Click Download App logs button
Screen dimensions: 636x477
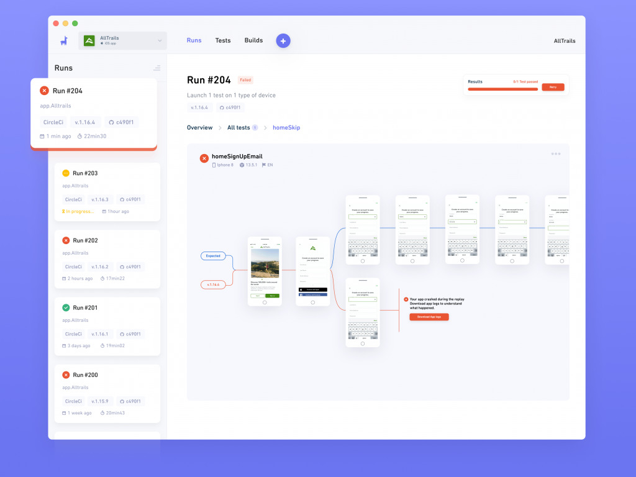pos(429,317)
